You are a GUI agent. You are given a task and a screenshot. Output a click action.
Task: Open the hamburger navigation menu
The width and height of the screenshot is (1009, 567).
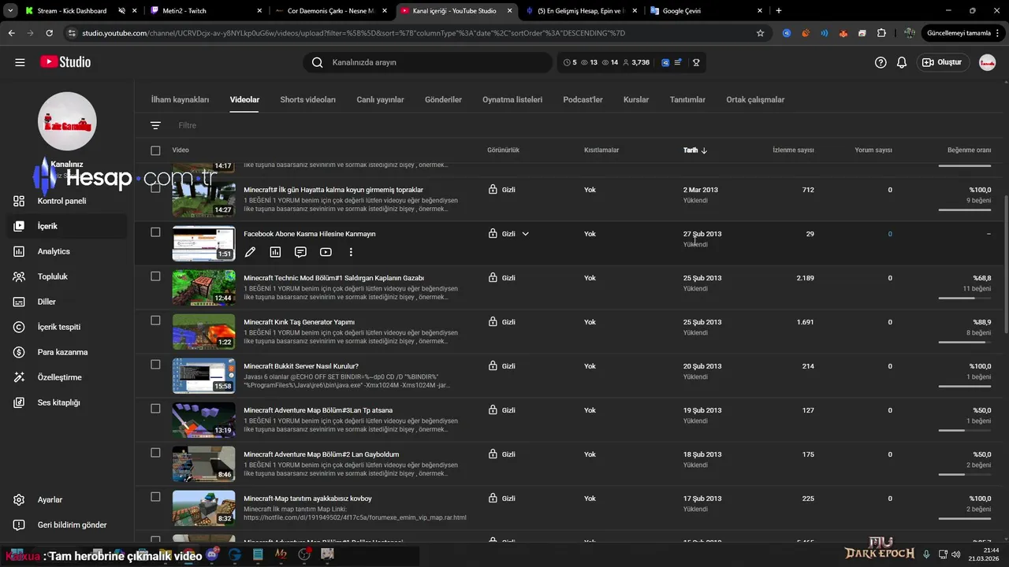tap(20, 62)
